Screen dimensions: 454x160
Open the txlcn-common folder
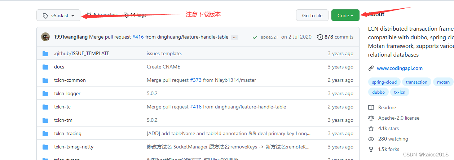coord(70,80)
